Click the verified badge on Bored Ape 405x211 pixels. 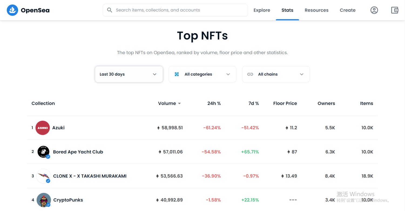(x=48, y=157)
